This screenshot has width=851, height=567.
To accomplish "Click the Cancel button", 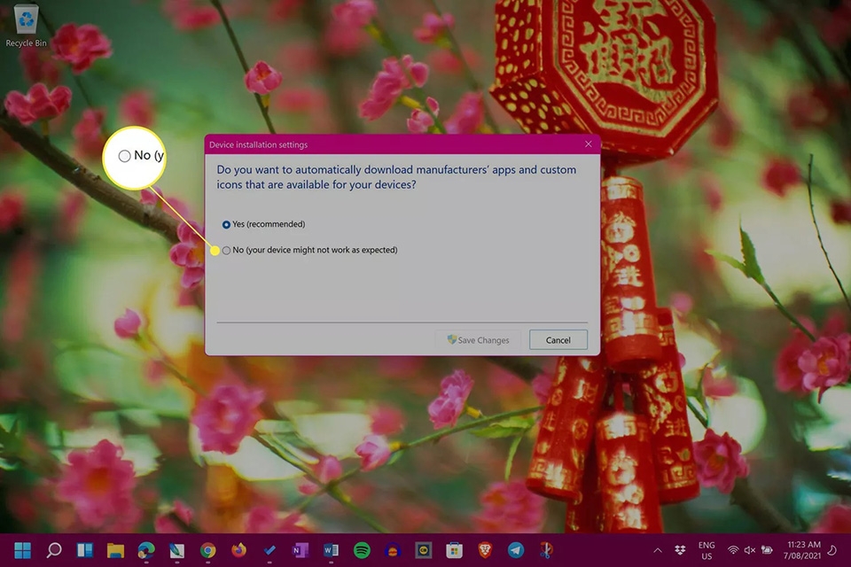I will tap(558, 339).
